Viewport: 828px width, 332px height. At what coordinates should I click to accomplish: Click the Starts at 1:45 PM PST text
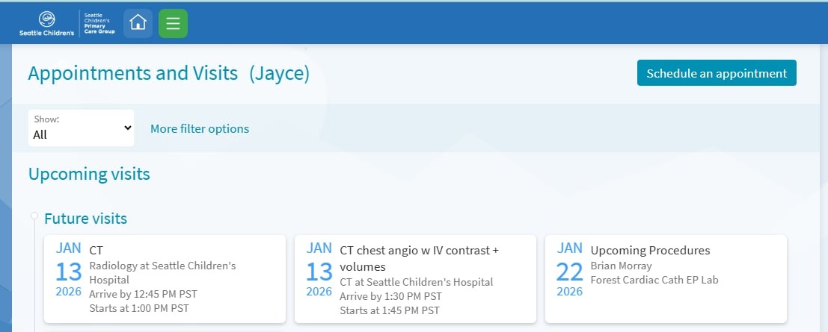click(x=390, y=310)
